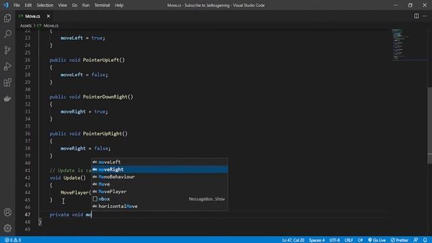Click MovePlayer call on line 44
Viewport: 432px width, 243px height.
pyautogui.click(x=74, y=192)
